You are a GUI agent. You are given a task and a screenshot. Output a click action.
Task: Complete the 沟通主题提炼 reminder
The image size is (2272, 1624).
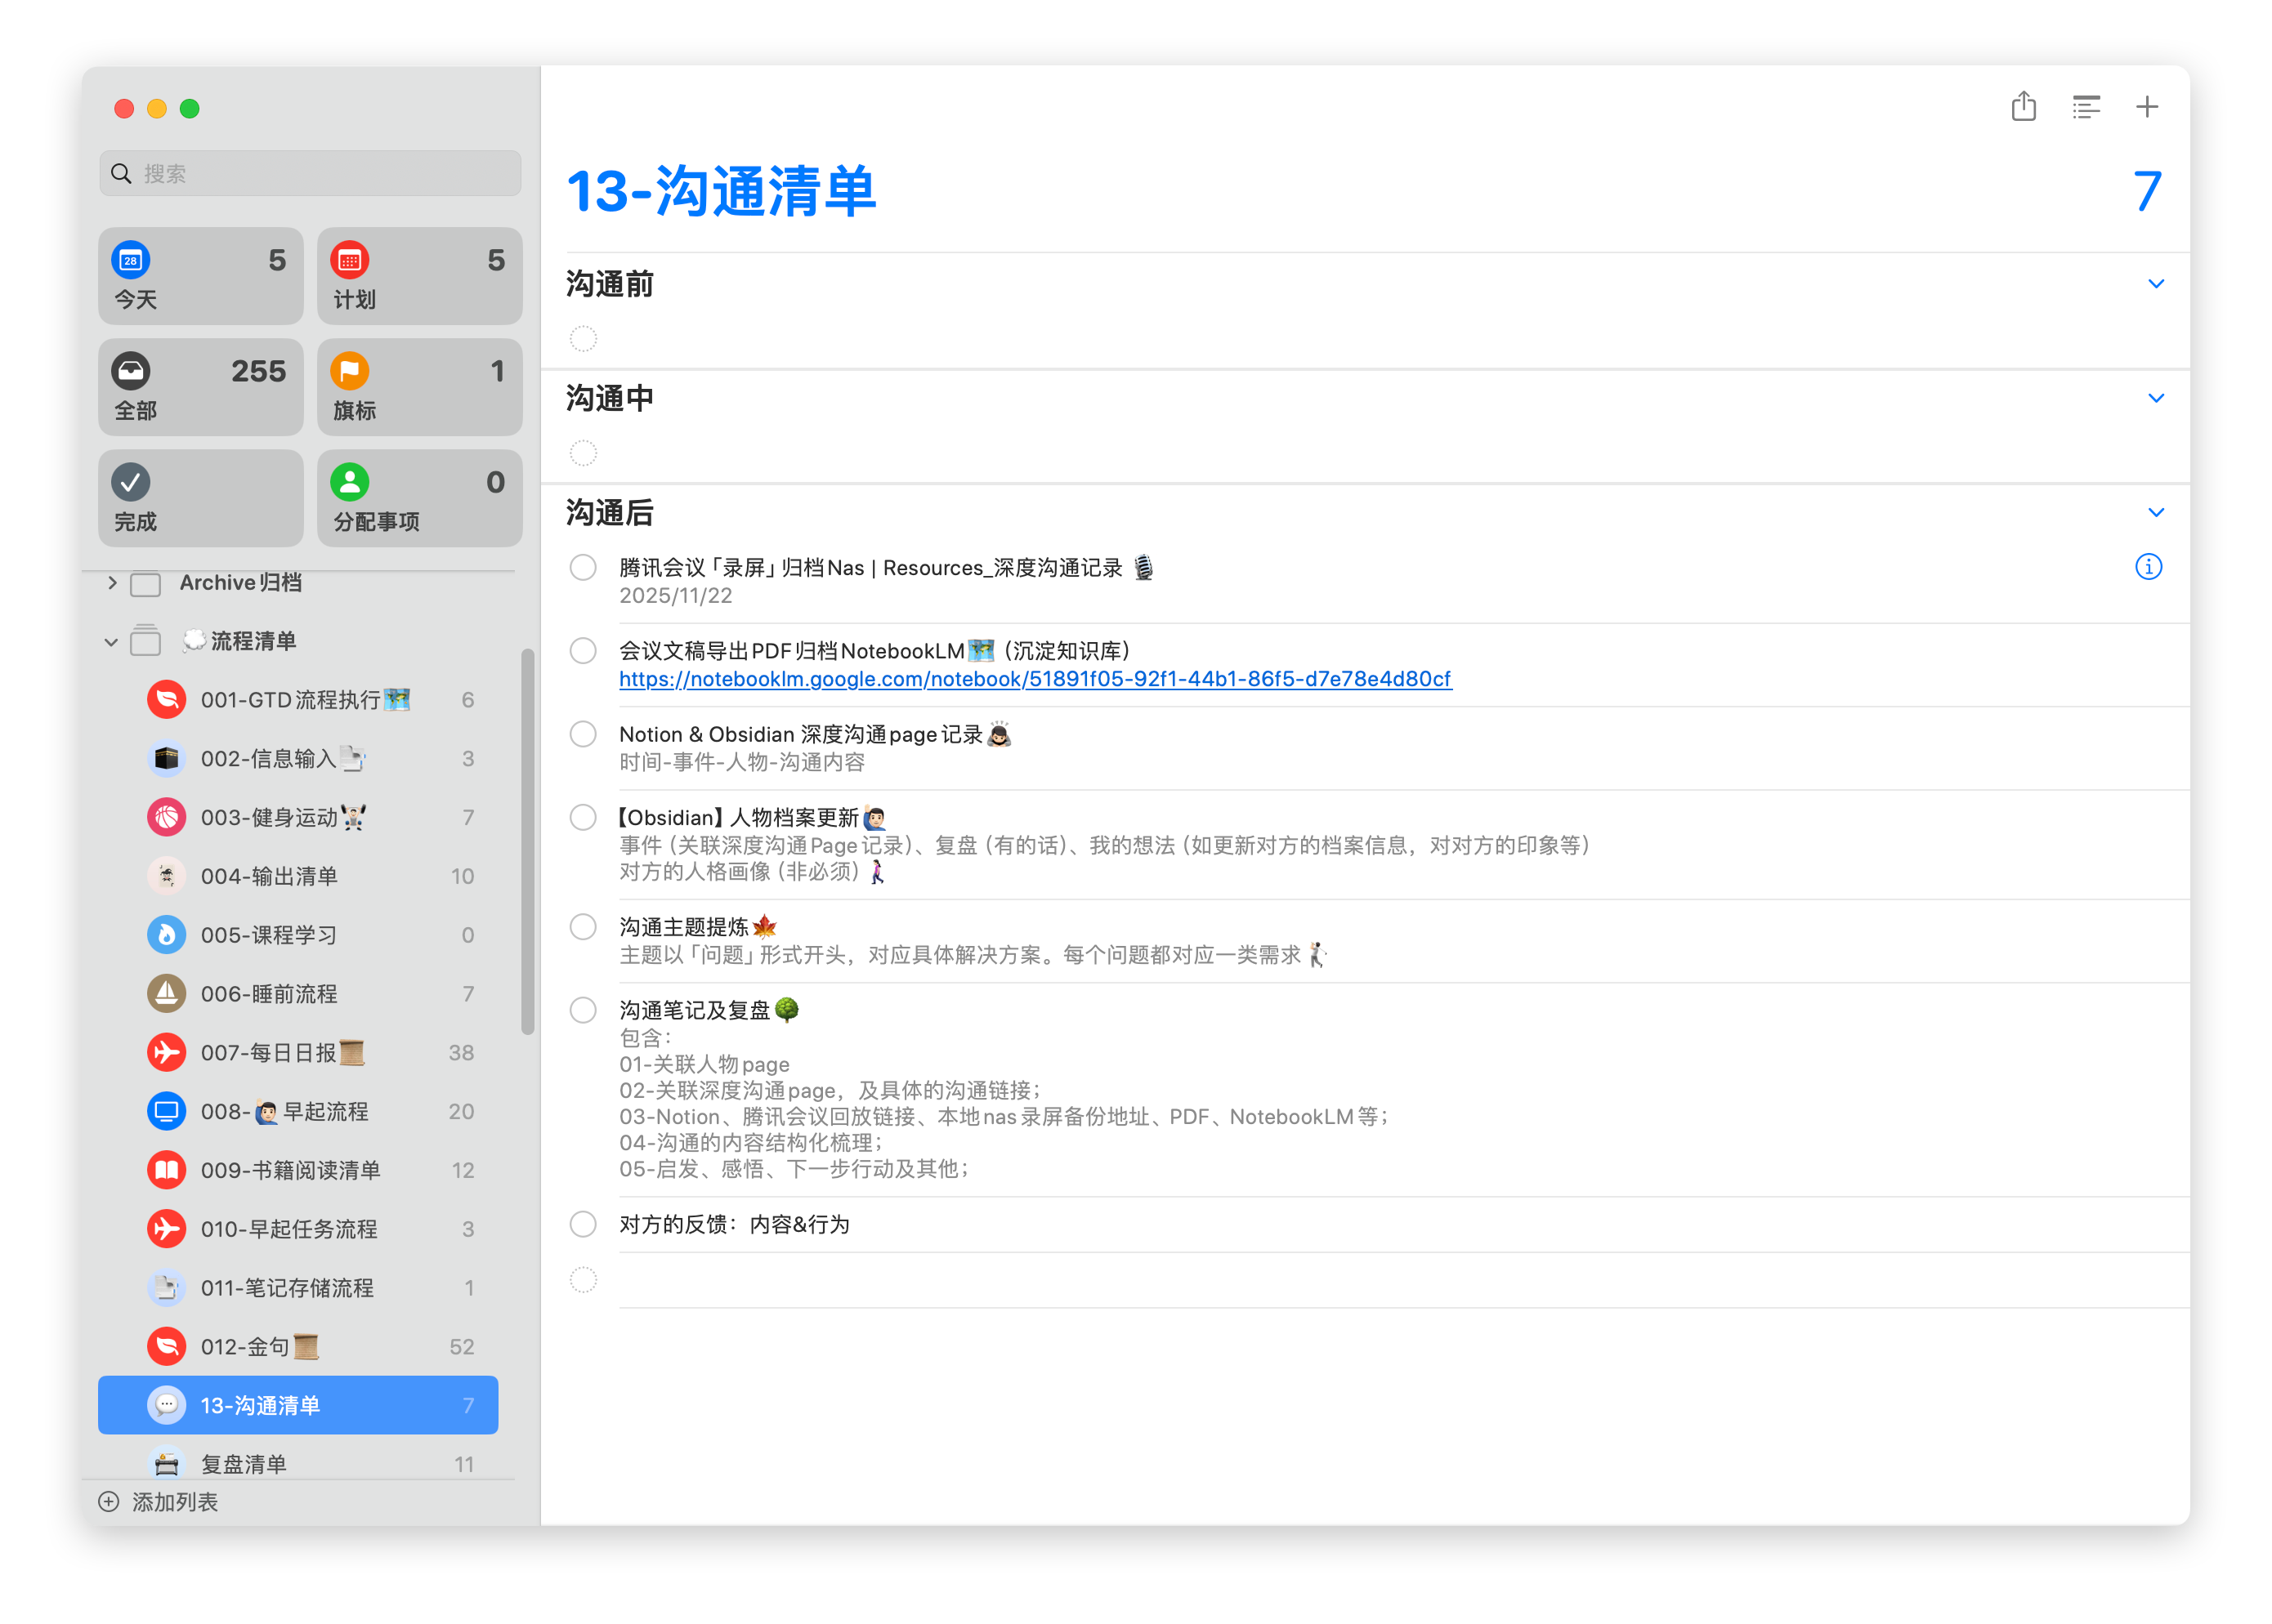click(584, 927)
